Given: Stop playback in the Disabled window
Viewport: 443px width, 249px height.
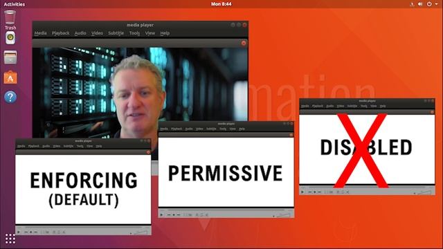Looking at the screenshot, I should tap(314, 192).
